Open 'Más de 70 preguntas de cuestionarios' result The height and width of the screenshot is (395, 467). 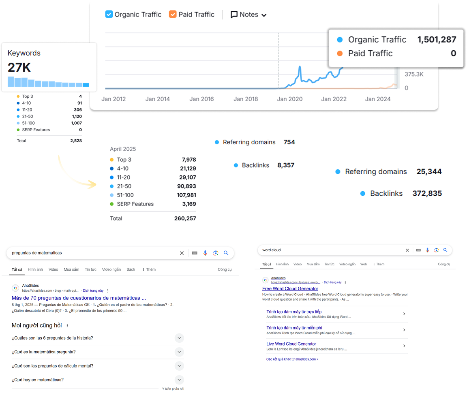coord(79,298)
